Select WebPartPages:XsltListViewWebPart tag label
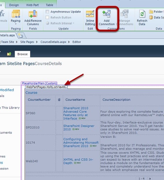Viewport: 164px width, 180px height. 46,87
